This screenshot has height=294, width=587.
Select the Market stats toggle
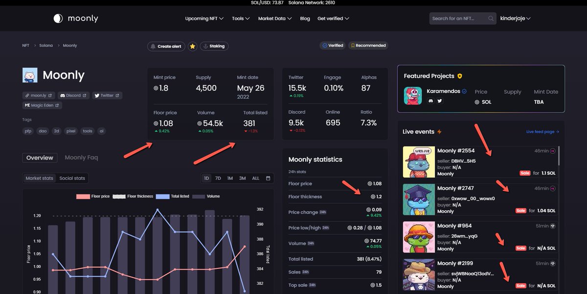point(40,178)
